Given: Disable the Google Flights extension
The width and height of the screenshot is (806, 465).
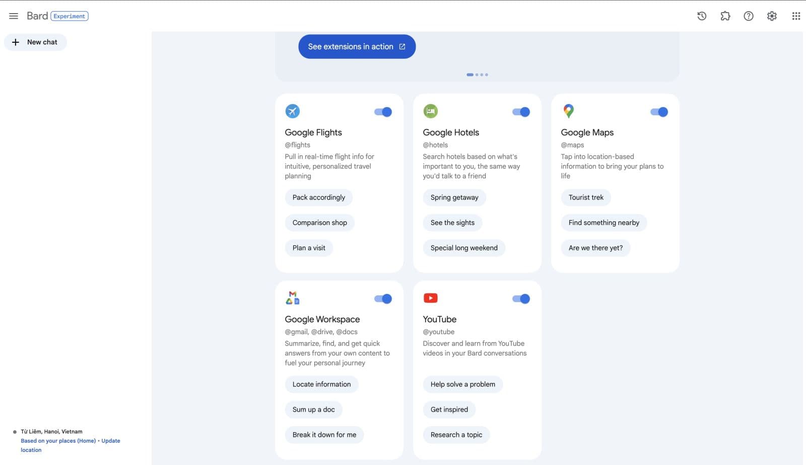Looking at the screenshot, I should [x=383, y=111].
